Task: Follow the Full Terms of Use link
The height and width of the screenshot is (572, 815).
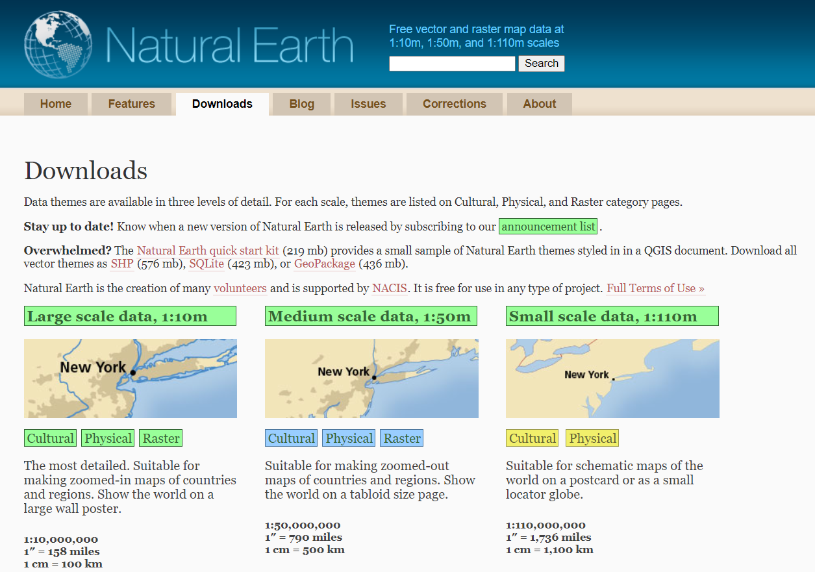Action: tap(655, 288)
